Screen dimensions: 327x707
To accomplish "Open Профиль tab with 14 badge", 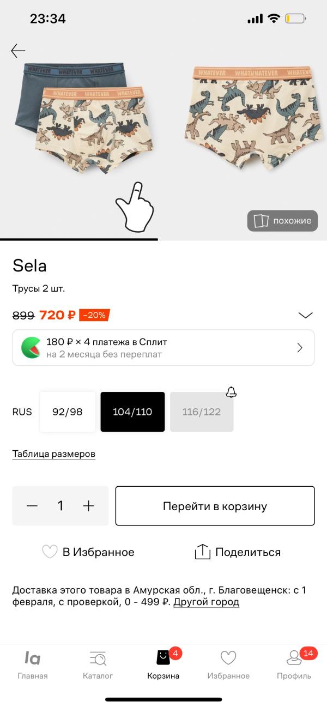I will click(x=294, y=664).
